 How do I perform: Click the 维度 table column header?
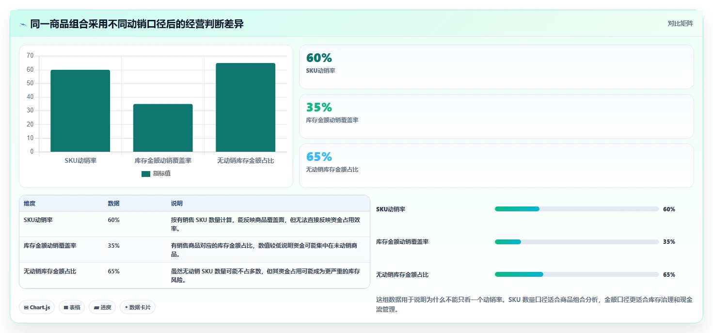[x=30, y=204]
